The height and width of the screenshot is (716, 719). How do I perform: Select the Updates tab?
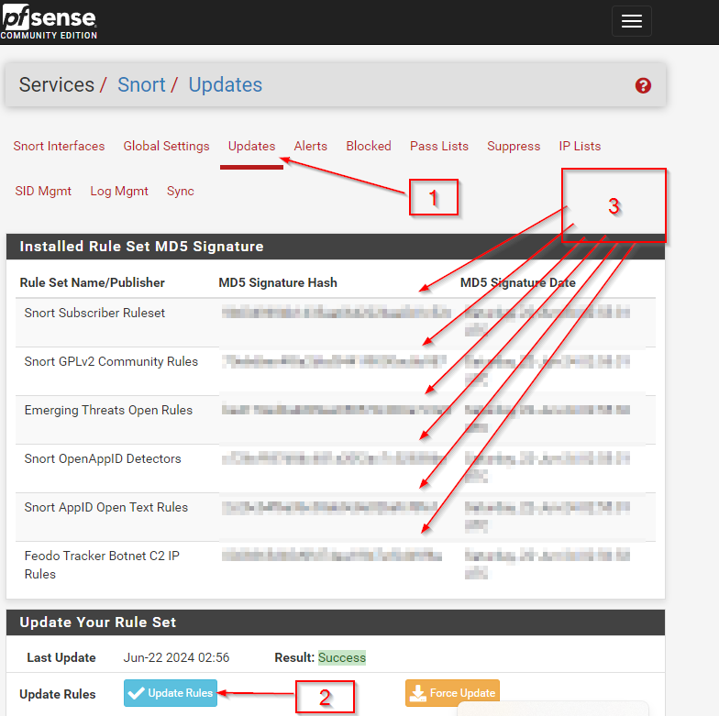(x=251, y=146)
